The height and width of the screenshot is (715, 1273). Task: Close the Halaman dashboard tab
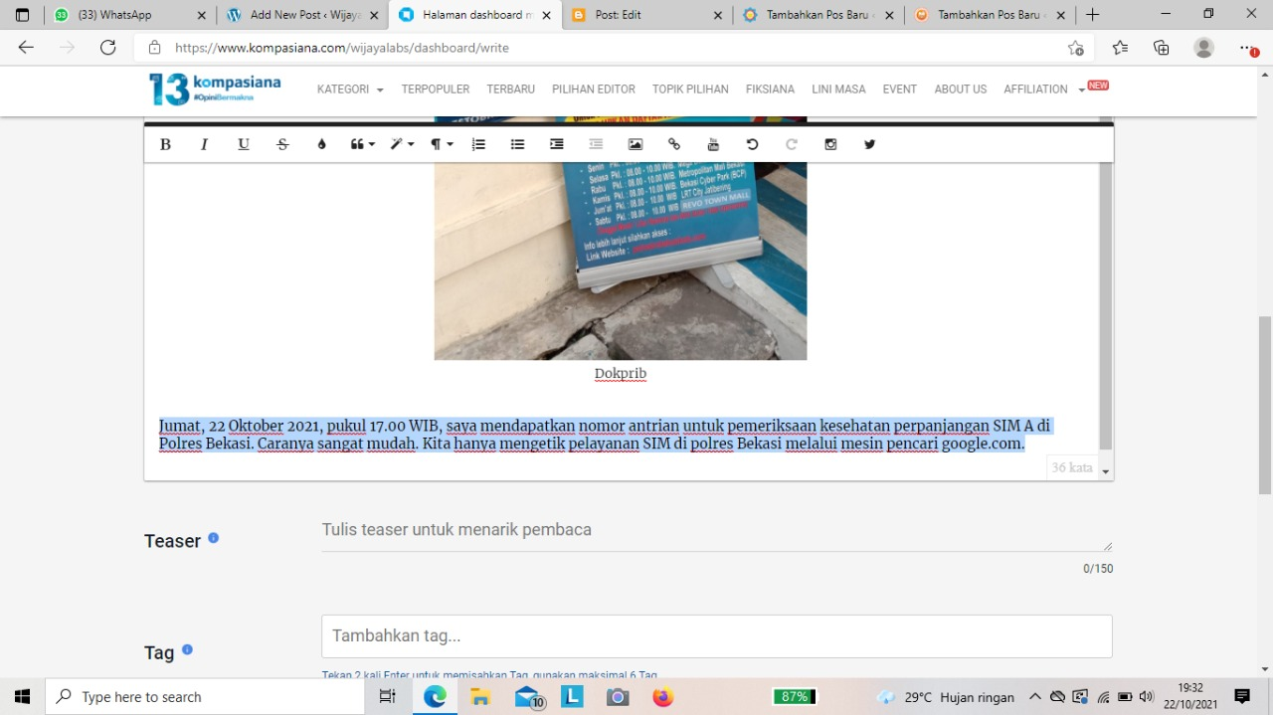point(546,15)
